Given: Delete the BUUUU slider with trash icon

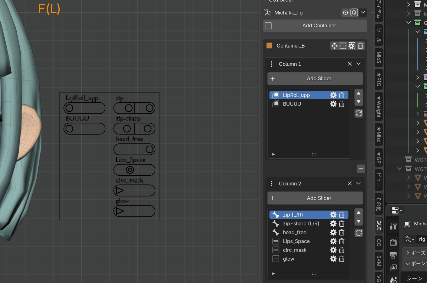Looking at the screenshot, I should [x=342, y=104].
